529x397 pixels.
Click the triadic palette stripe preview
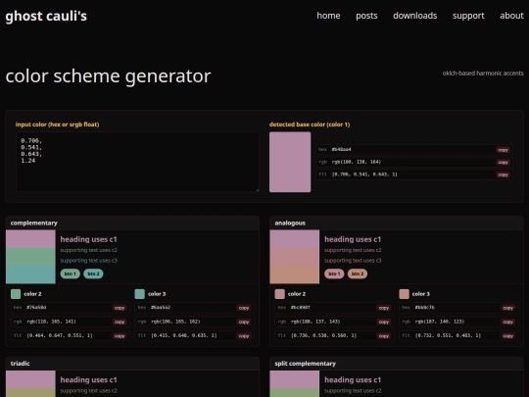tap(30, 384)
